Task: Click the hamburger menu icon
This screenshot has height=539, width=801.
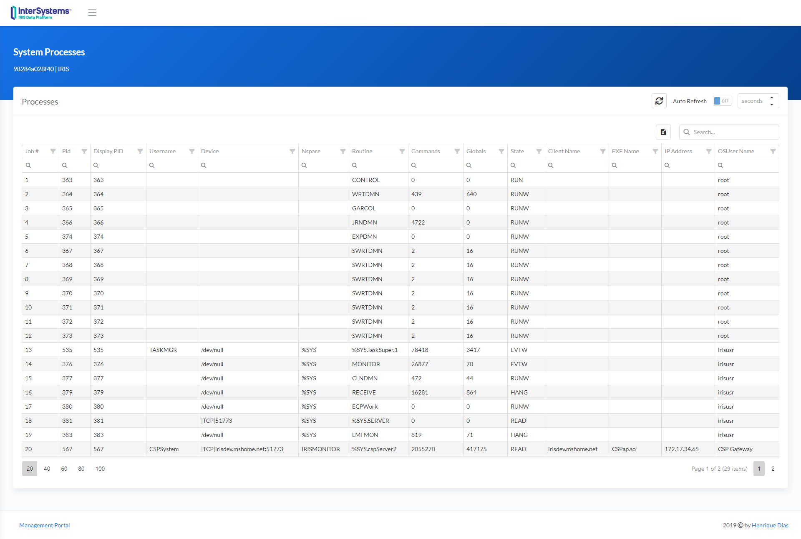Action: (x=92, y=12)
